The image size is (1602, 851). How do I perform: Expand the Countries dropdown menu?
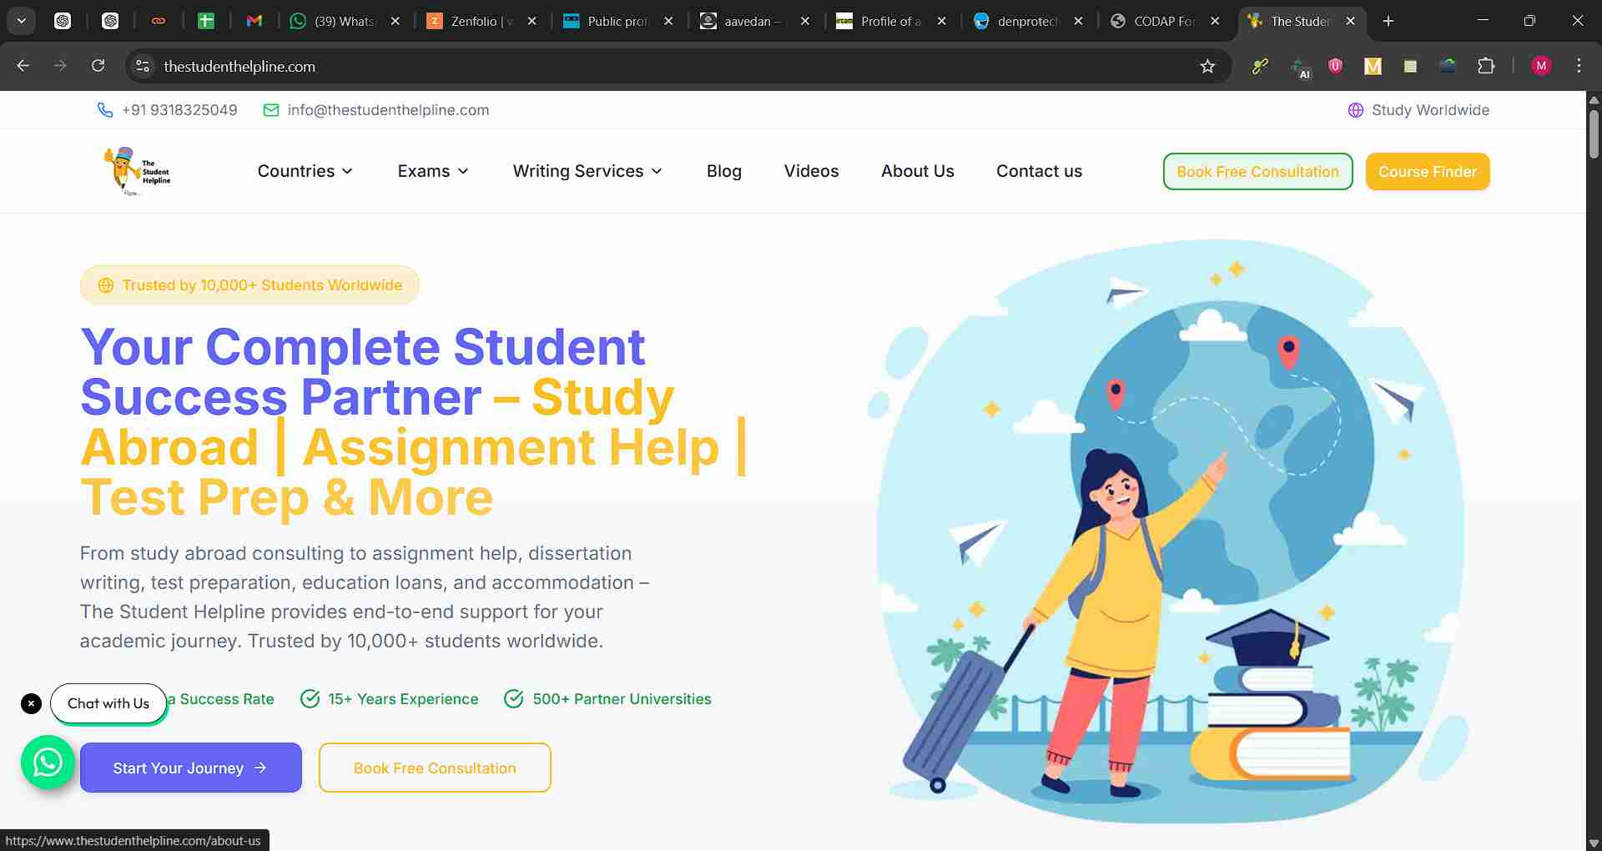(x=305, y=171)
